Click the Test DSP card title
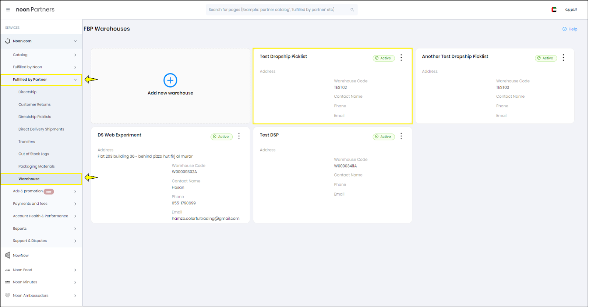Screen dimensions: 589x308 [x=269, y=135]
